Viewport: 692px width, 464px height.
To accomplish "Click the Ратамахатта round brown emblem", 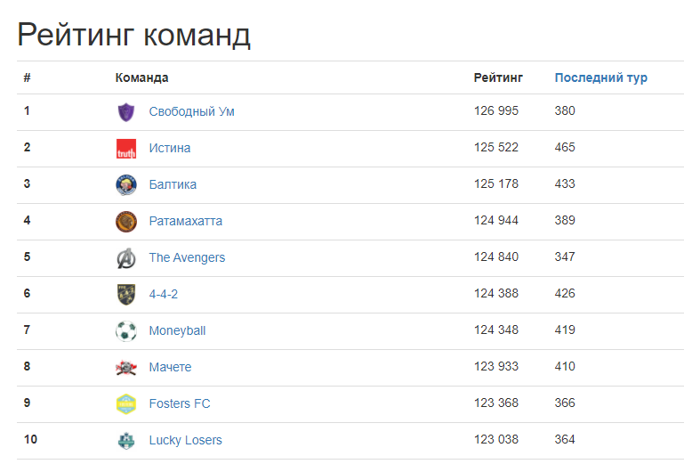I will 126,222.
